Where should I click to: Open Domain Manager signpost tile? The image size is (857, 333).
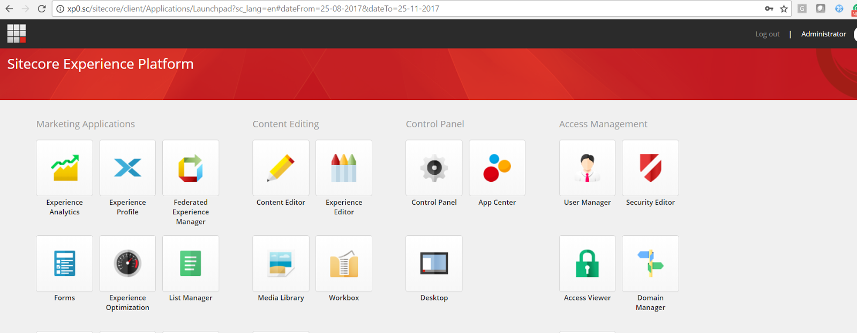(x=650, y=264)
